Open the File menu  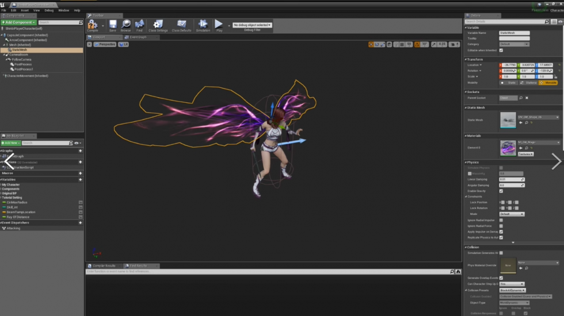[3, 10]
